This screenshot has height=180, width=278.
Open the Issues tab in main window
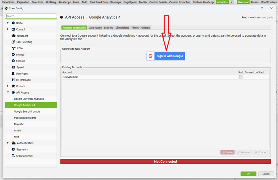pos(255,2)
